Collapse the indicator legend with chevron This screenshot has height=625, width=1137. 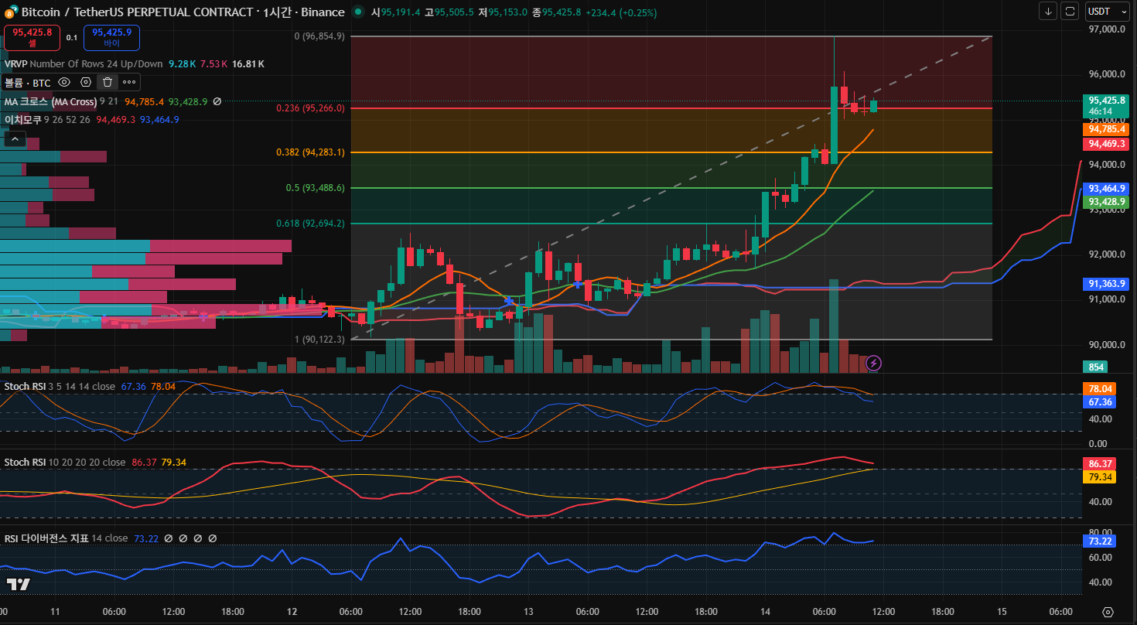[x=15, y=139]
